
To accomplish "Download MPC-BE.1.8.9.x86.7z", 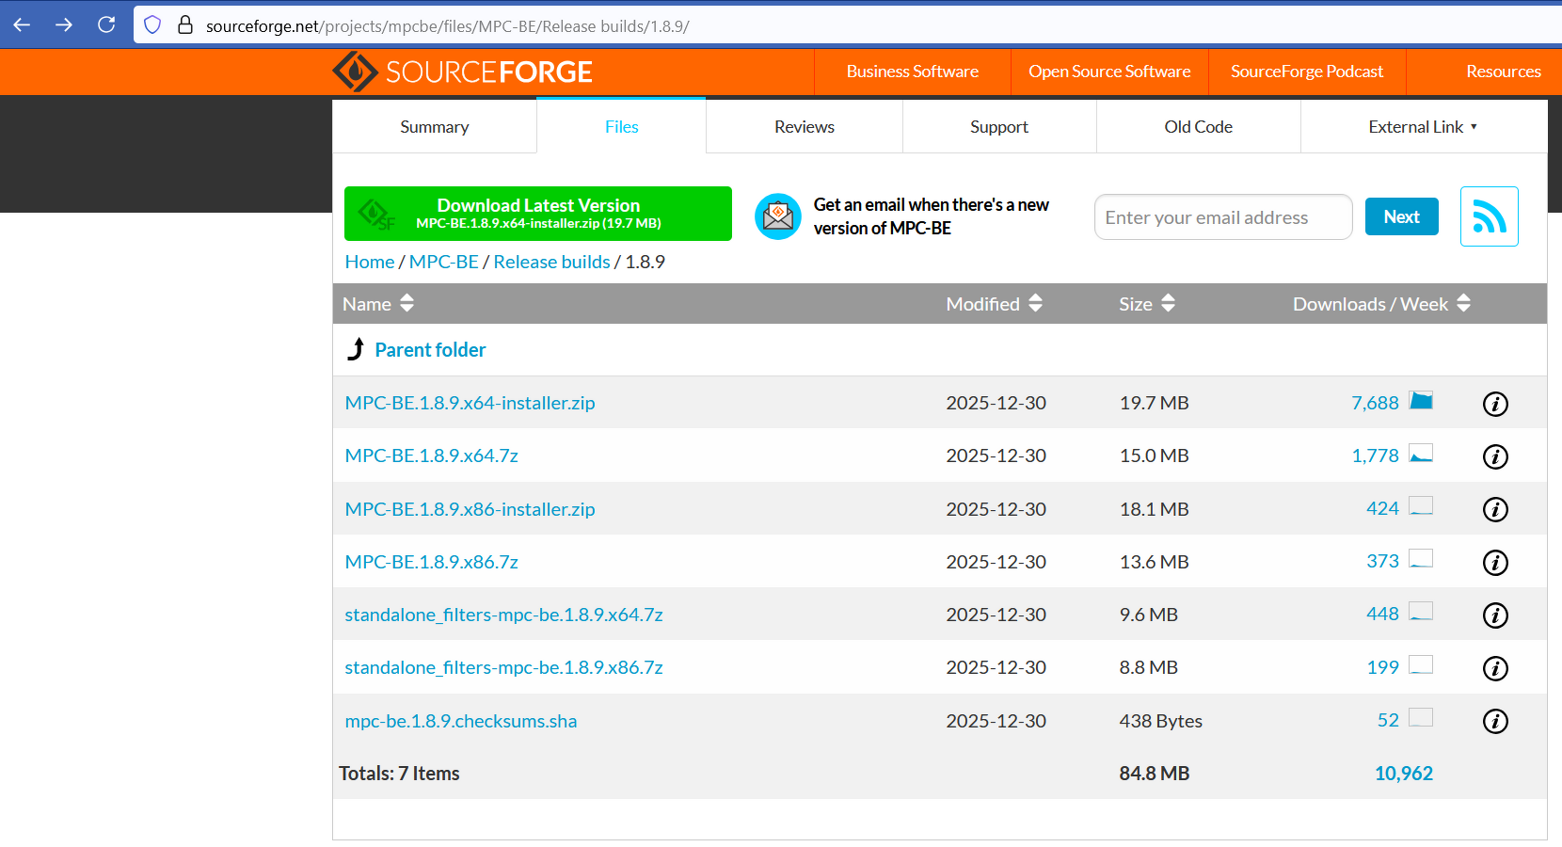I will pyautogui.click(x=432, y=562).
